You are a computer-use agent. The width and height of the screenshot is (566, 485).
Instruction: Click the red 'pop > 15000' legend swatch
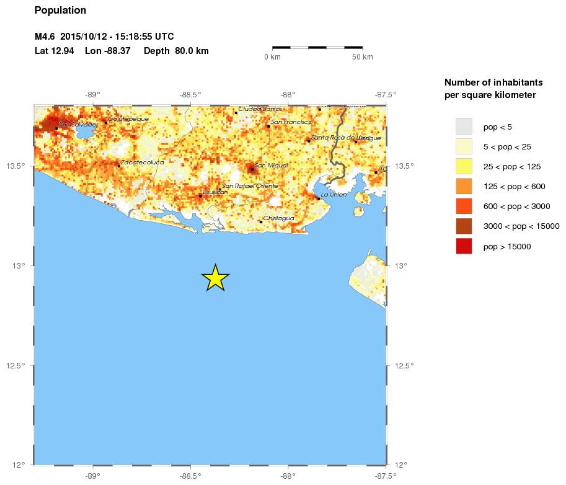pos(464,246)
